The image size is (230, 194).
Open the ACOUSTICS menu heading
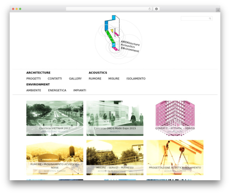click(98, 73)
